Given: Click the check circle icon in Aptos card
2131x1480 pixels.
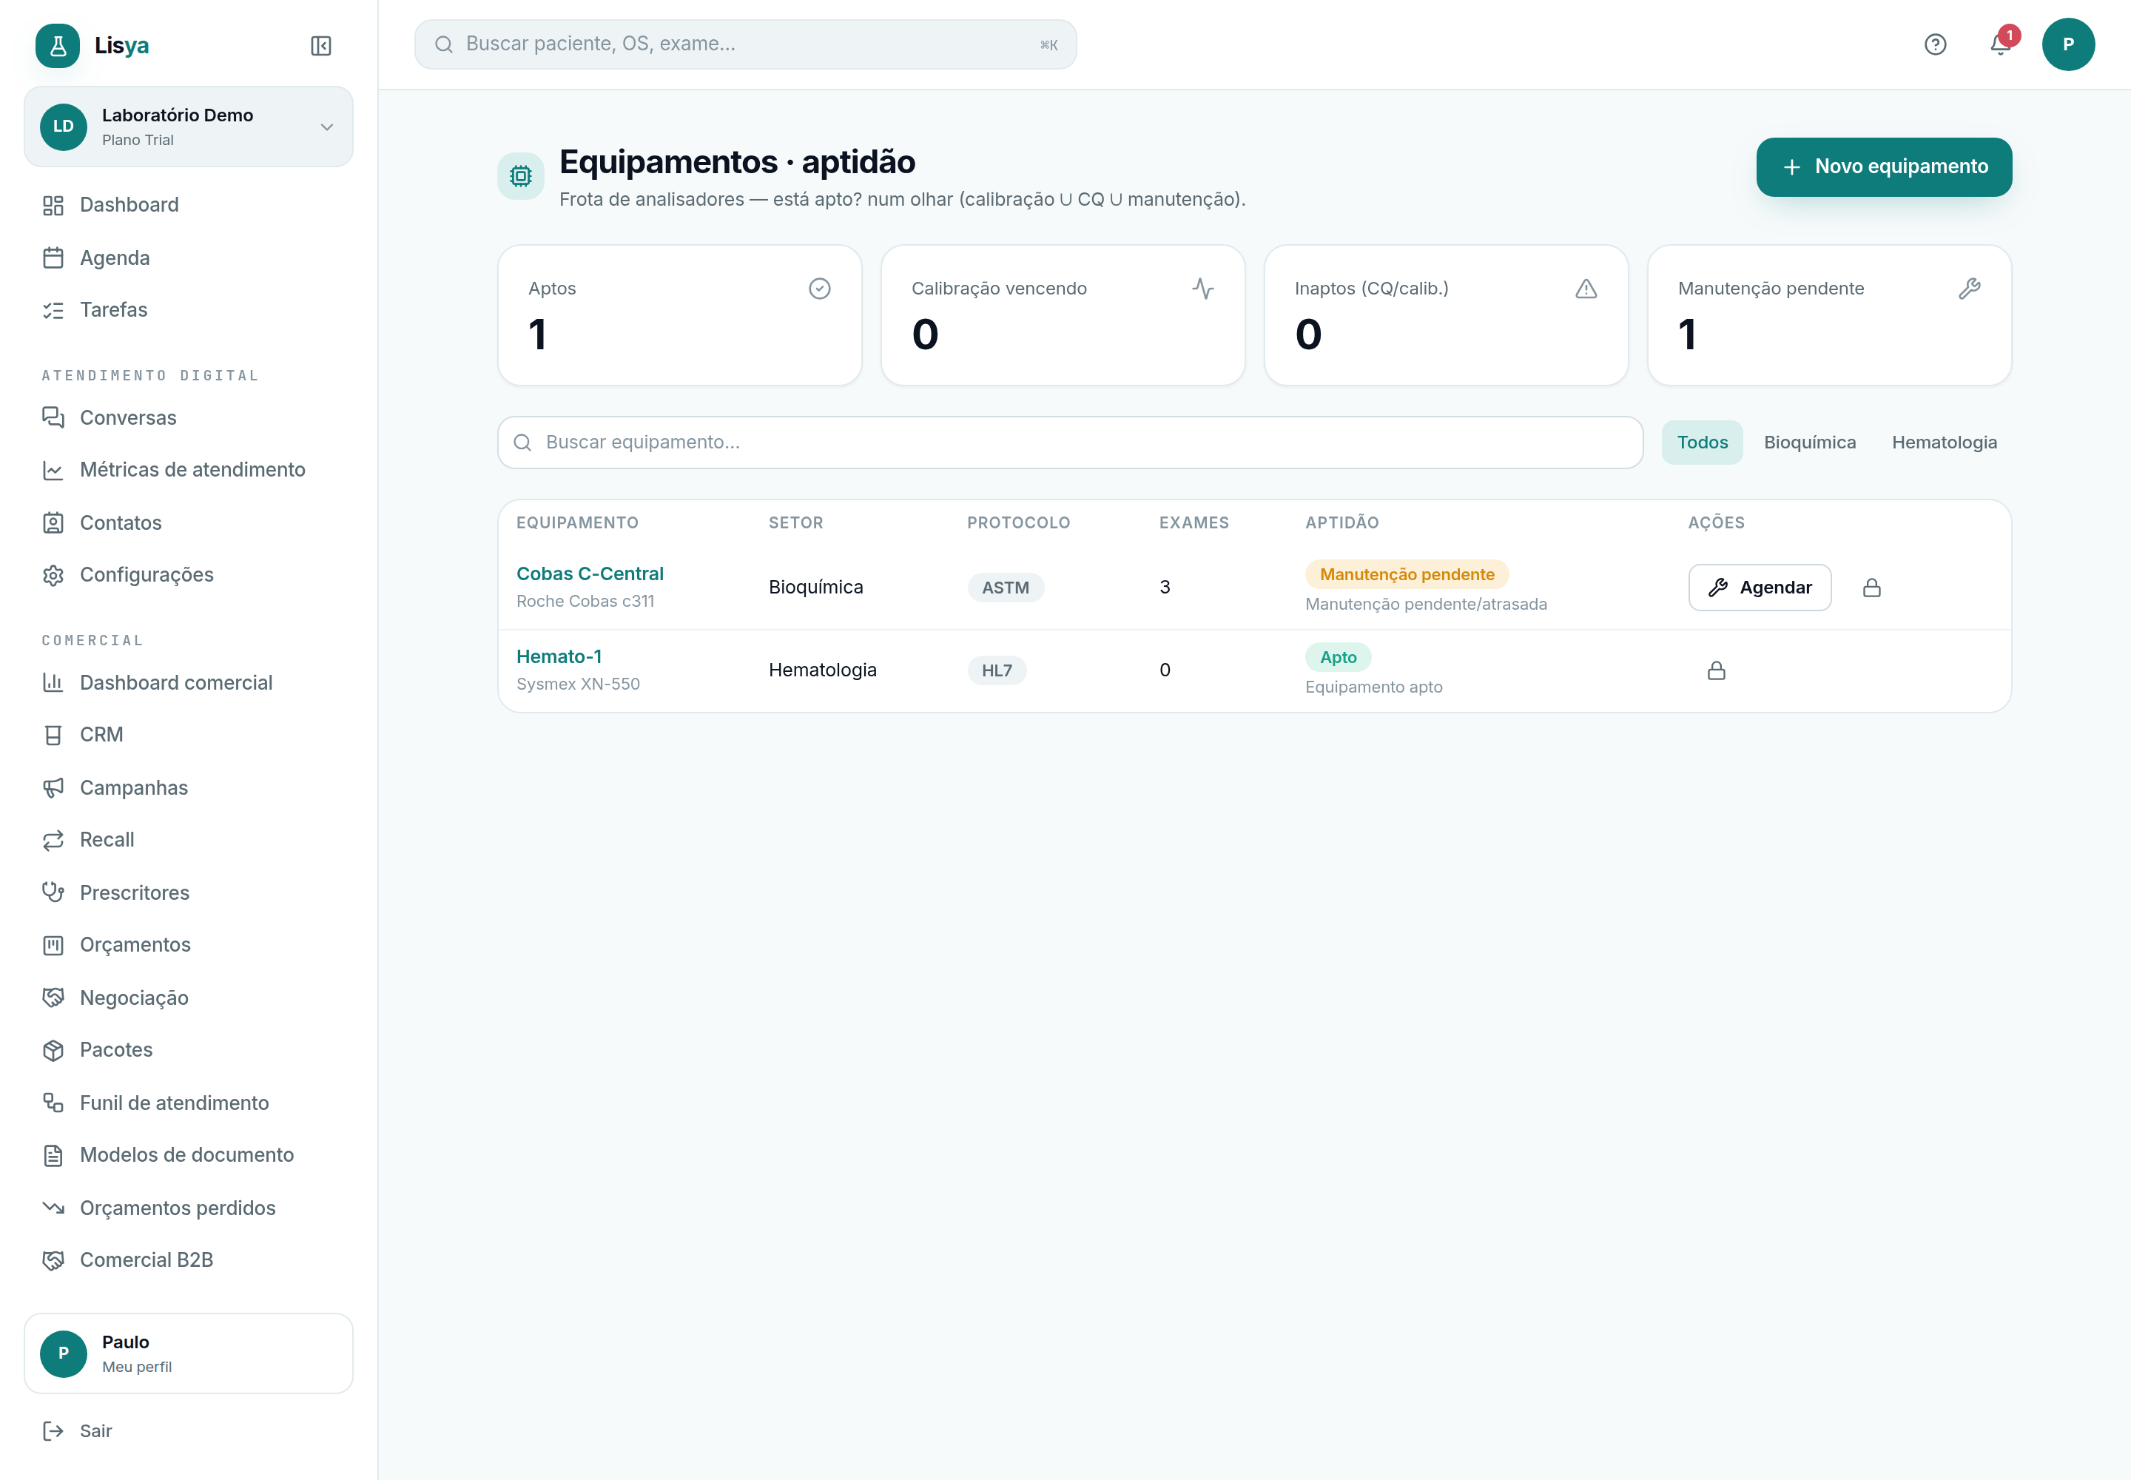Looking at the screenshot, I should pos(820,289).
